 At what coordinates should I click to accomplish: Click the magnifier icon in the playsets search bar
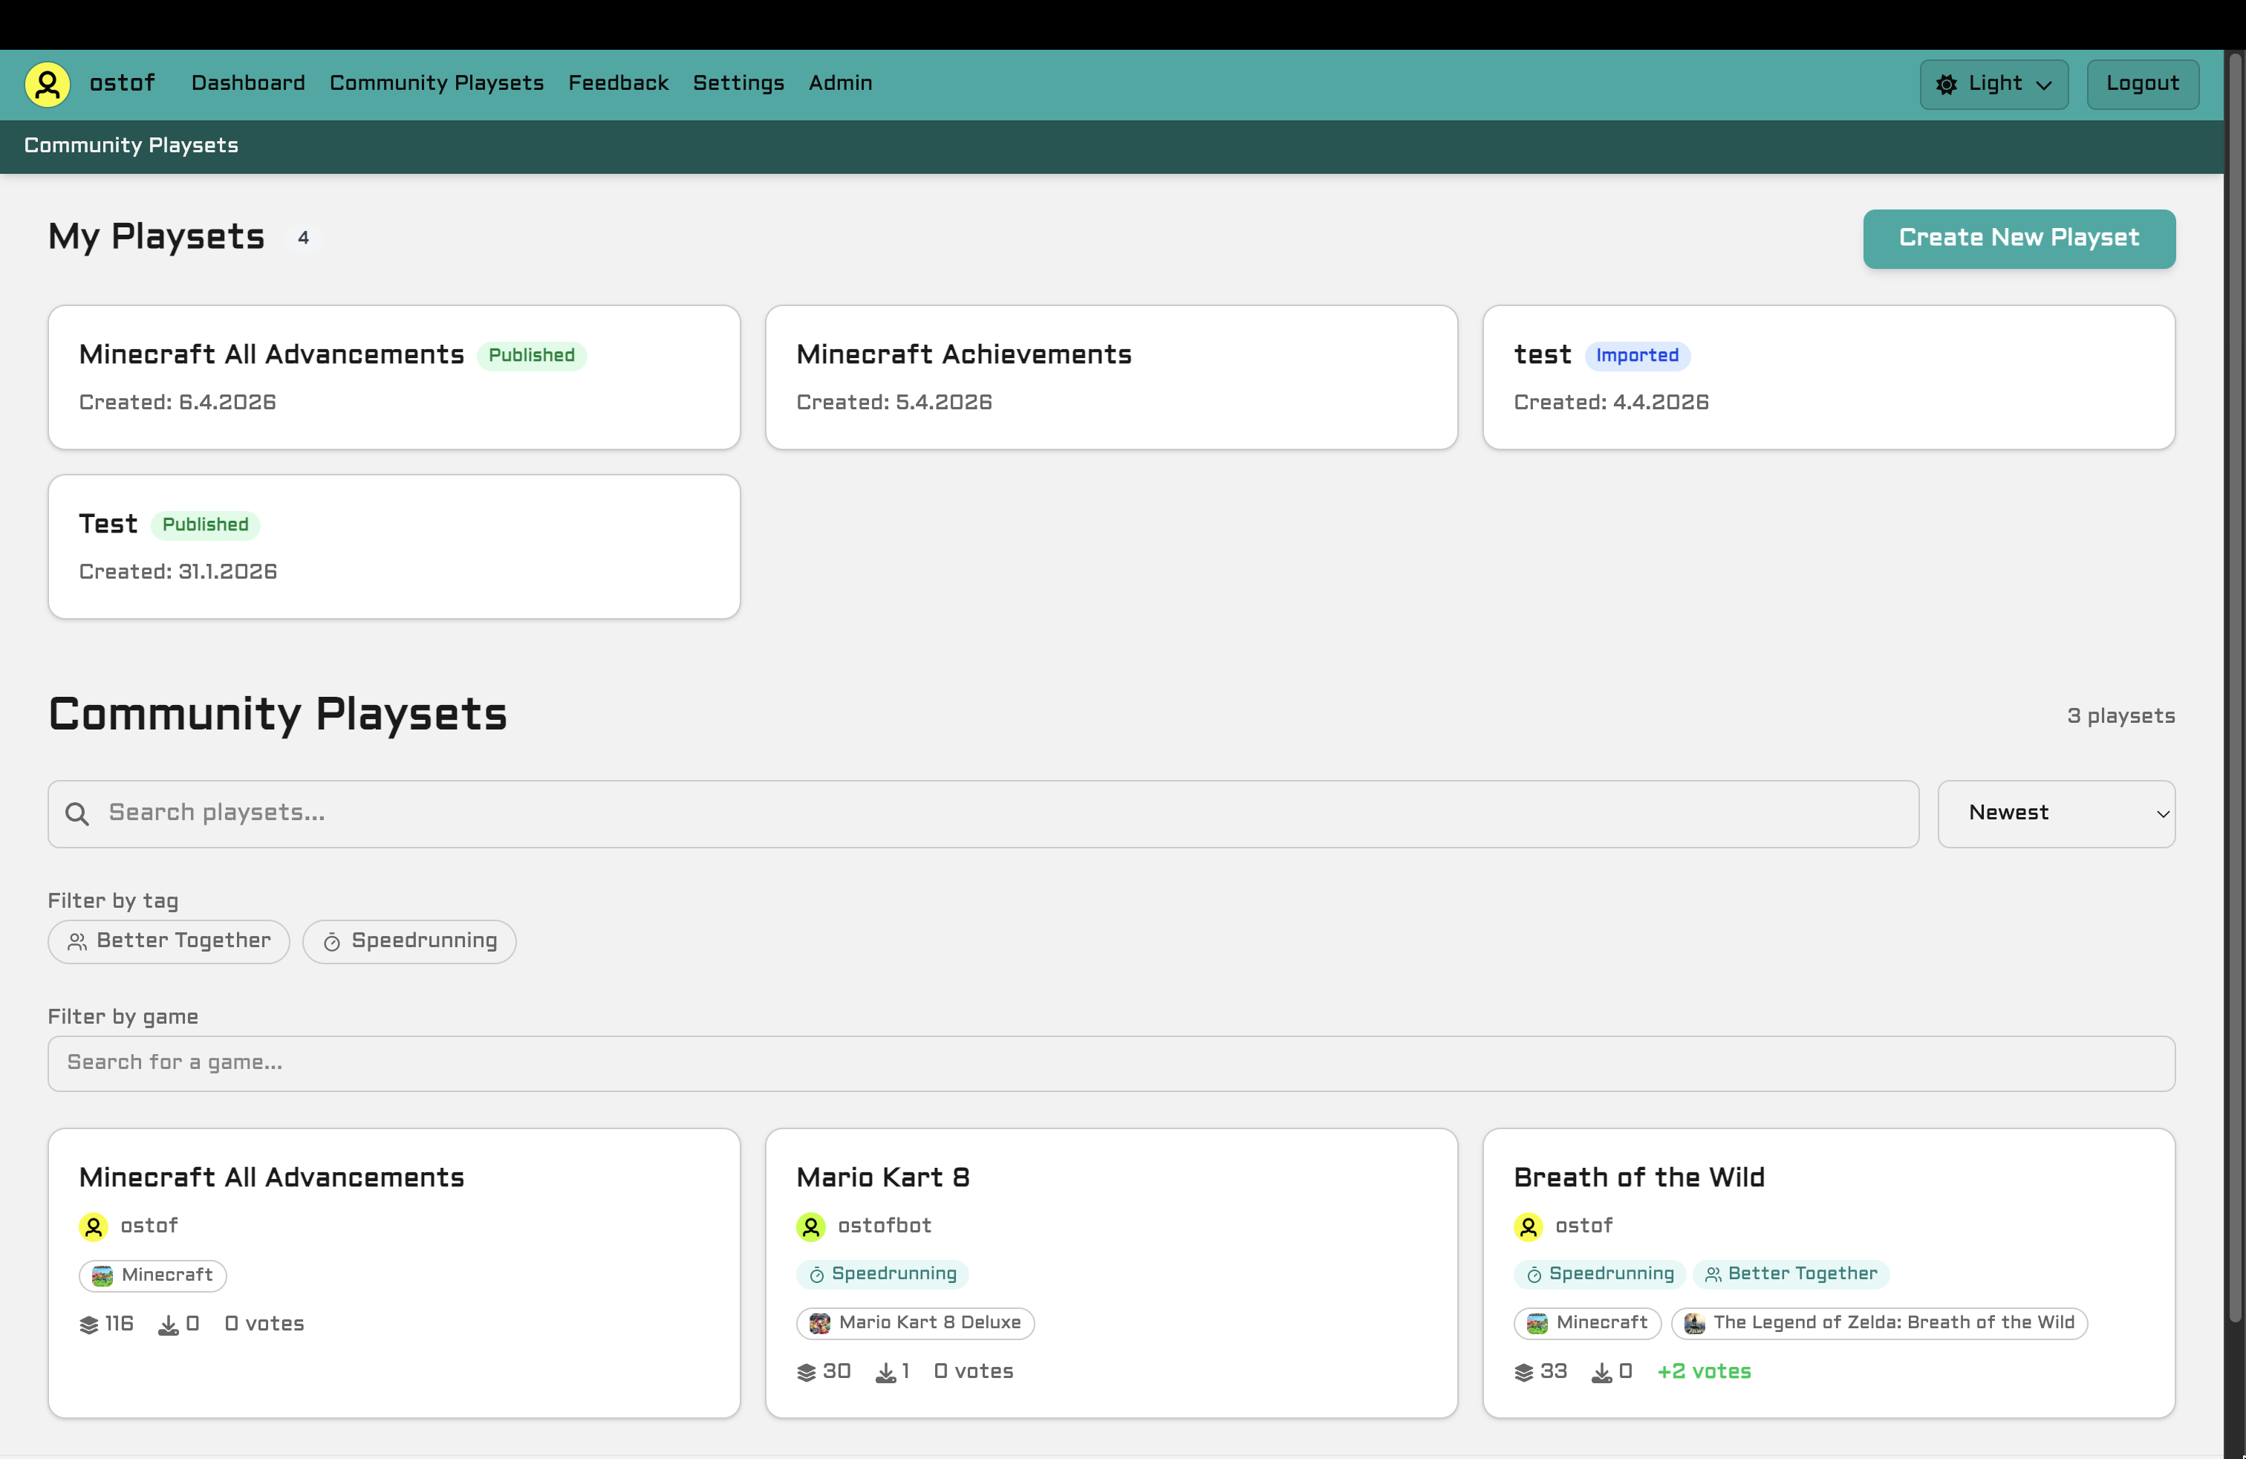tap(77, 813)
